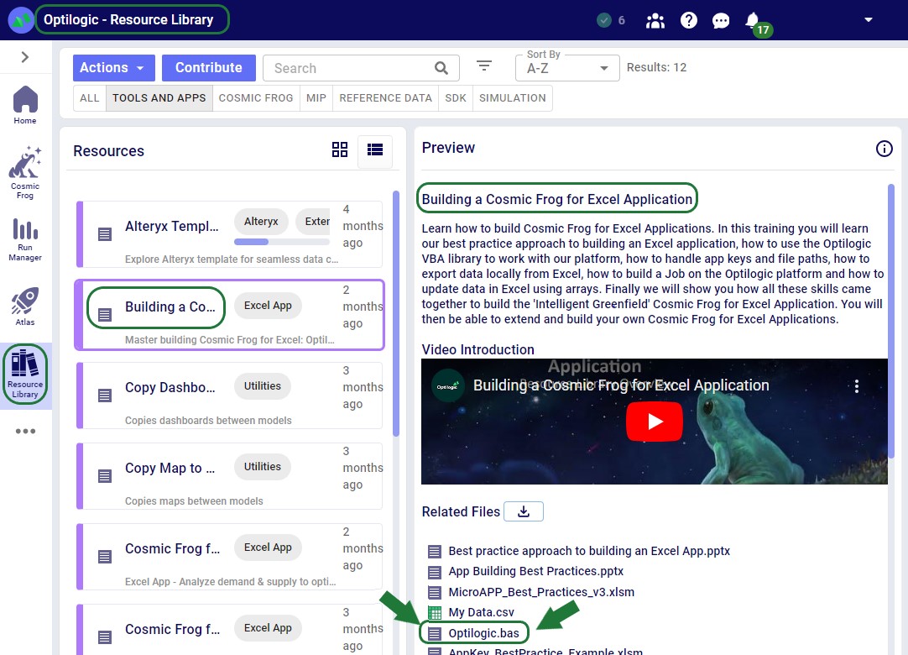Open Cosmic Frog from sidebar
Viewport: 908px width, 655px height.
point(25,172)
